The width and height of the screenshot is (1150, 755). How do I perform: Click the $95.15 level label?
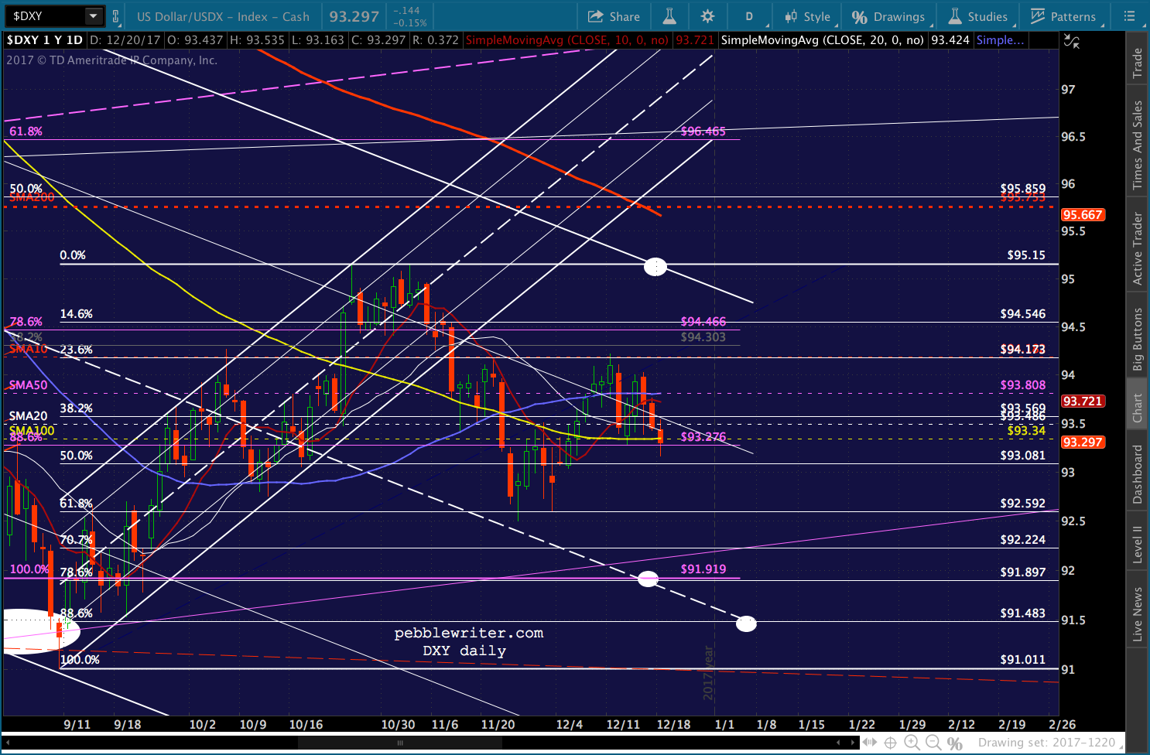pyautogui.click(x=1026, y=255)
